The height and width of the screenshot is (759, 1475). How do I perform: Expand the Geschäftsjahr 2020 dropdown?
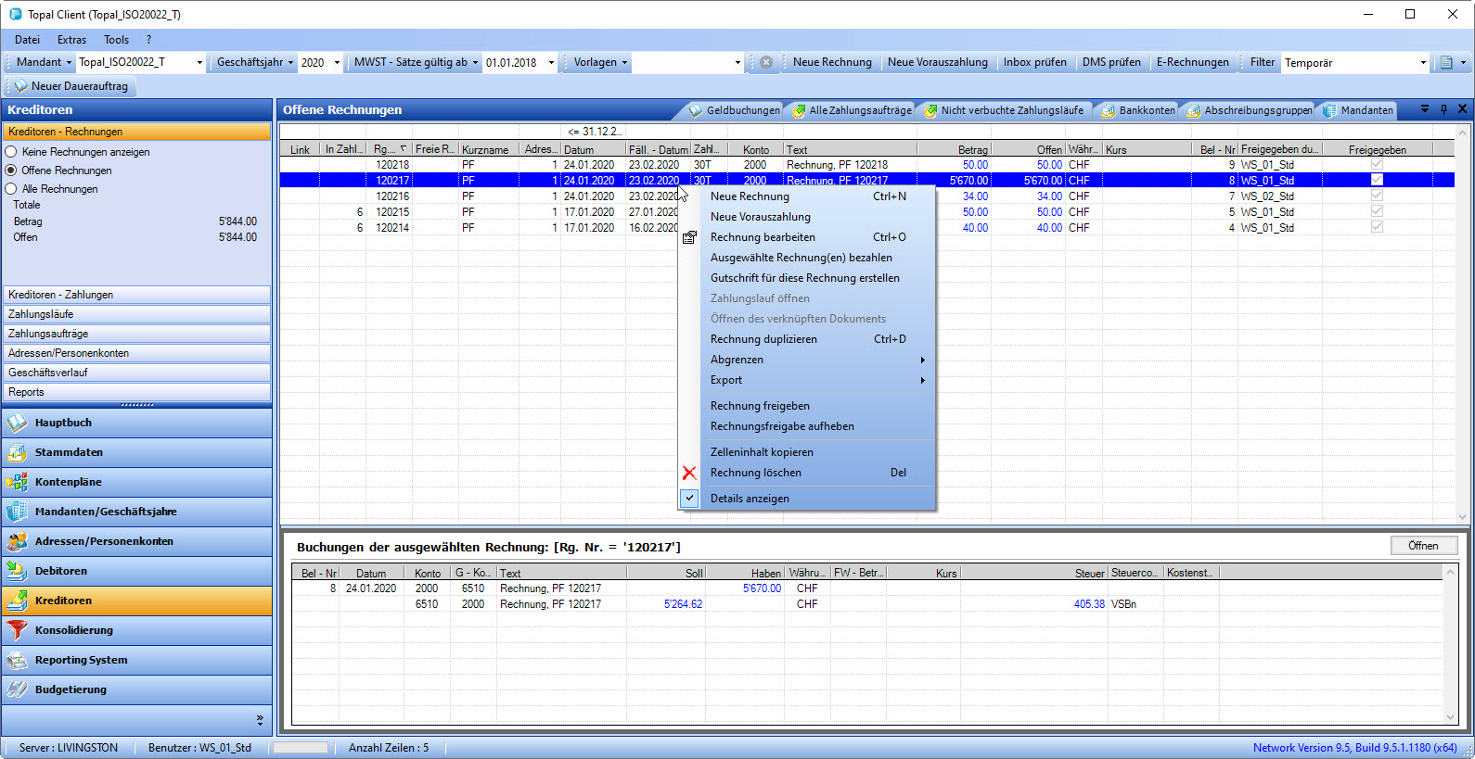tap(337, 63)
